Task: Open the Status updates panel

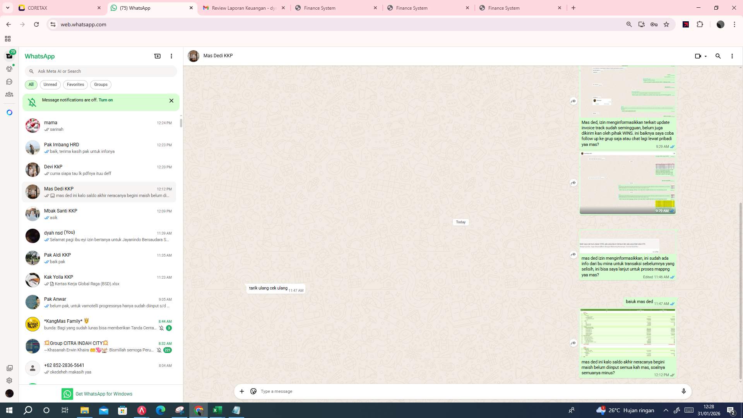Action: (x=9, y=69)
